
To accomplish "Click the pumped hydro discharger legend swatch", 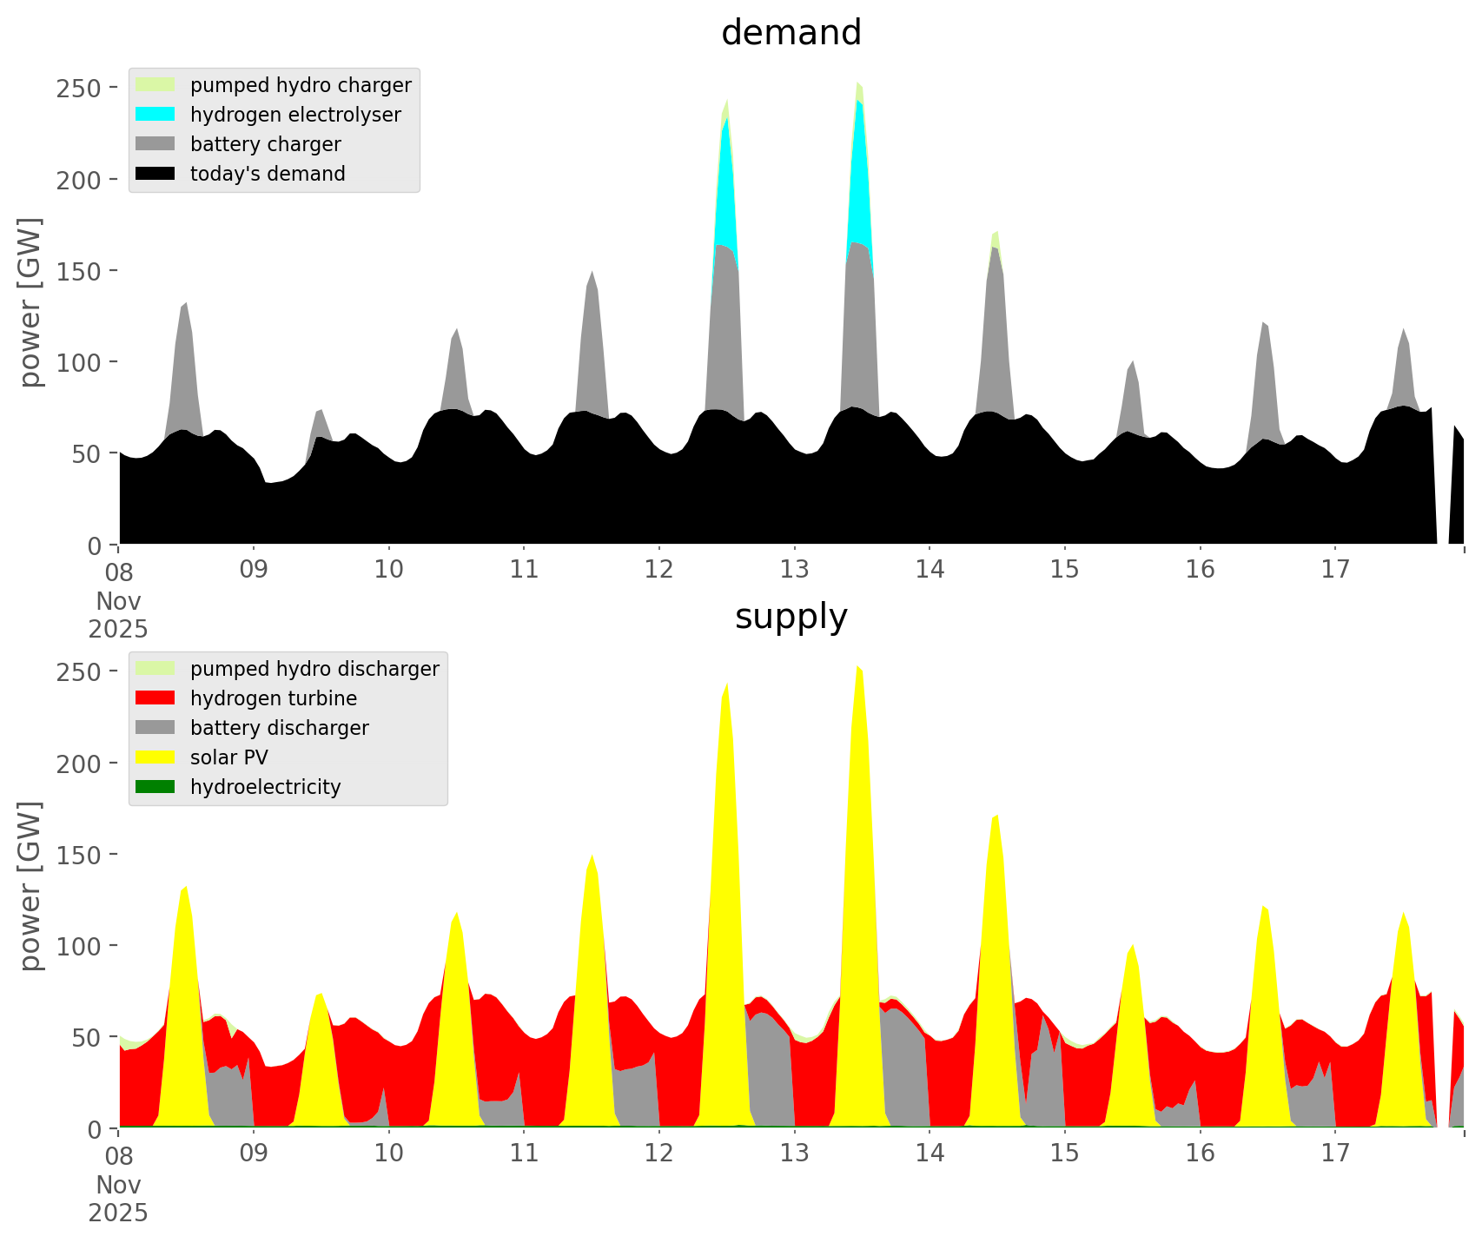I will tap(155, 669).
